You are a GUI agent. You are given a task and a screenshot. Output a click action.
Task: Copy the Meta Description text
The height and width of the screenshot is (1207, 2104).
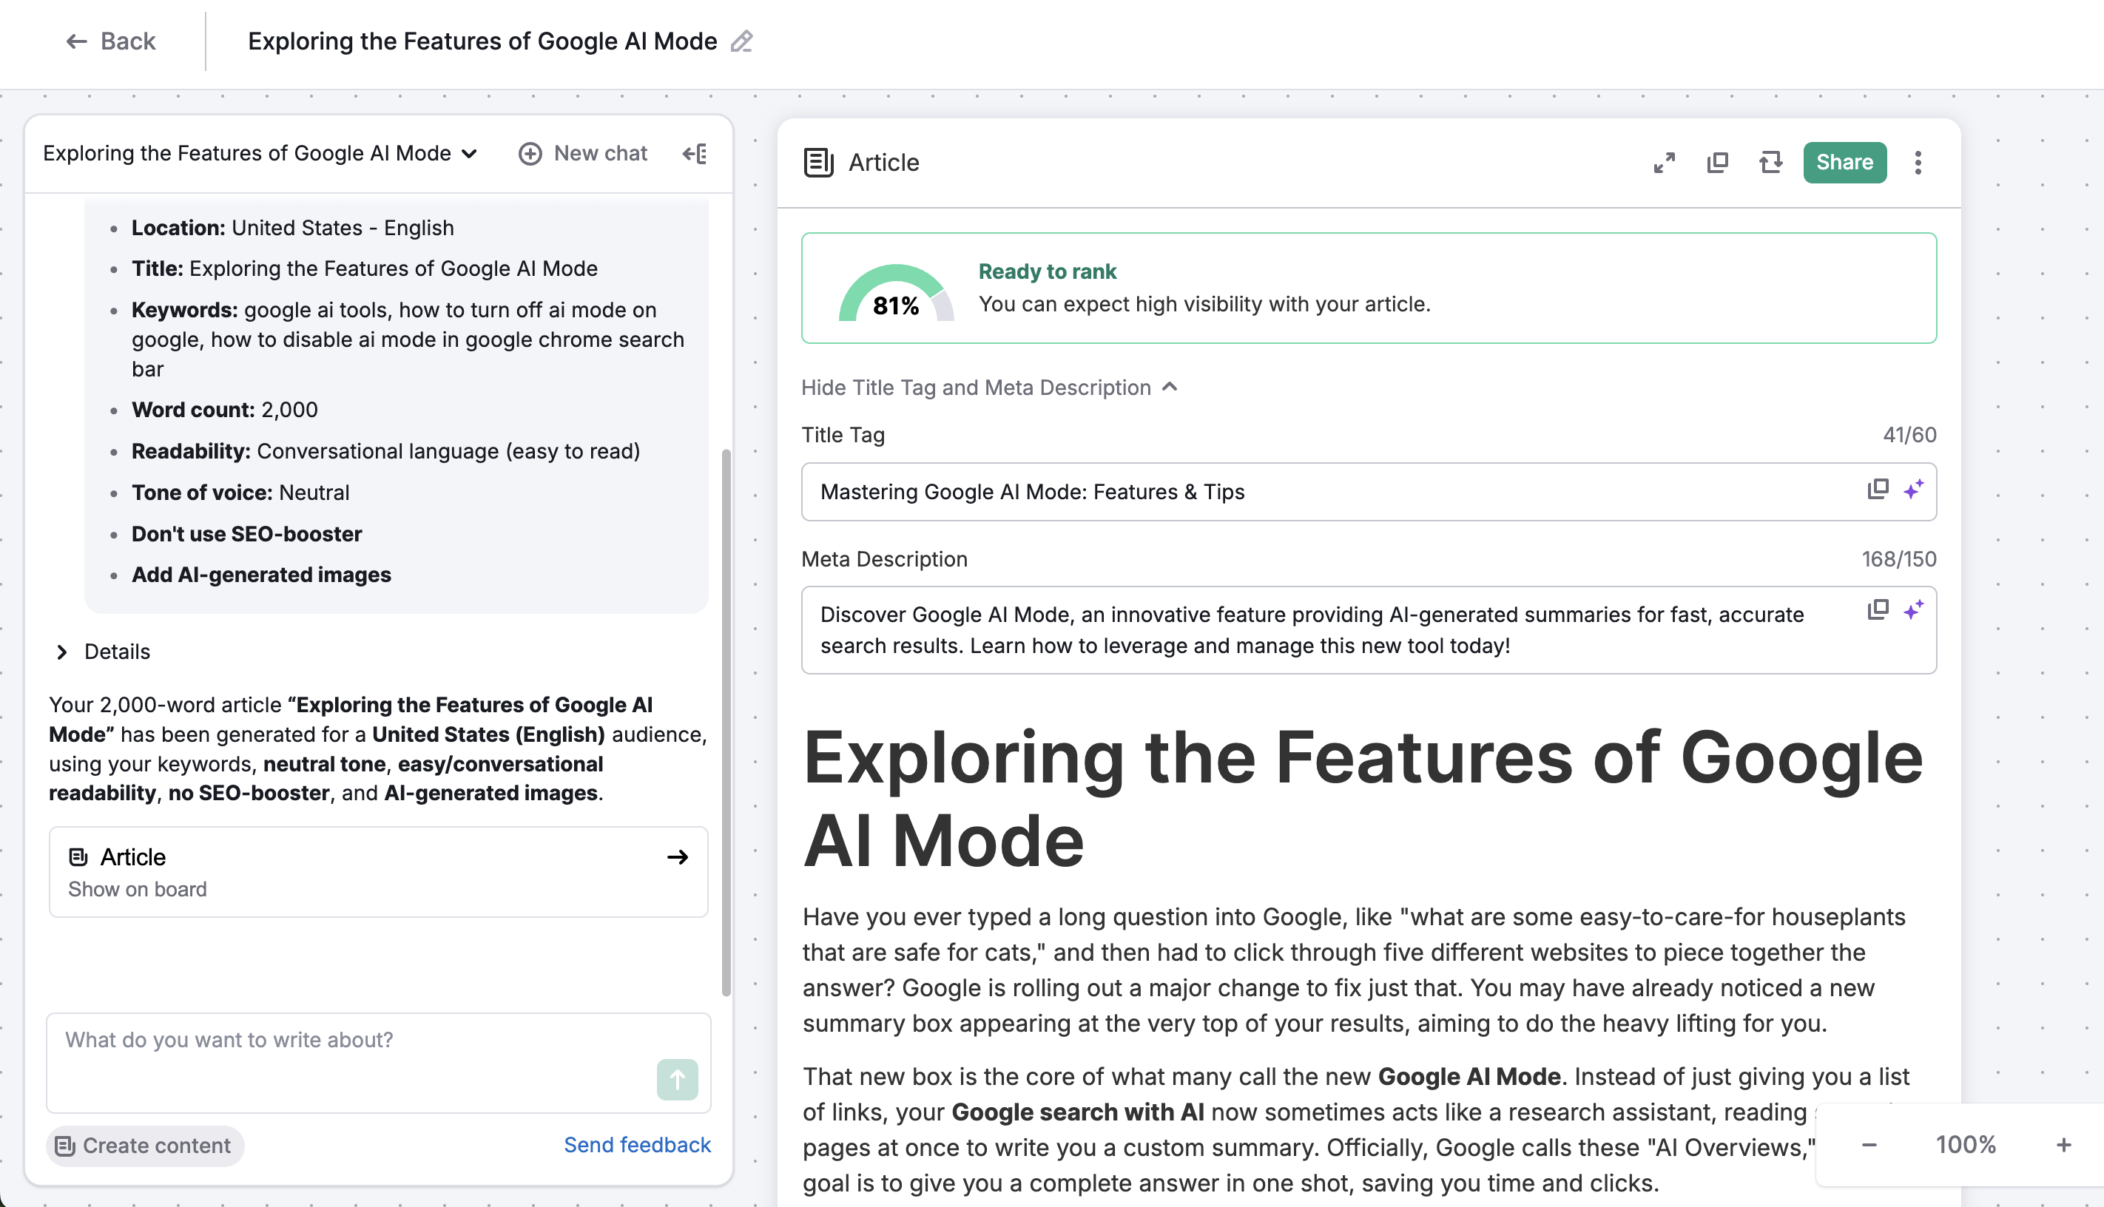coord(1877,610)
